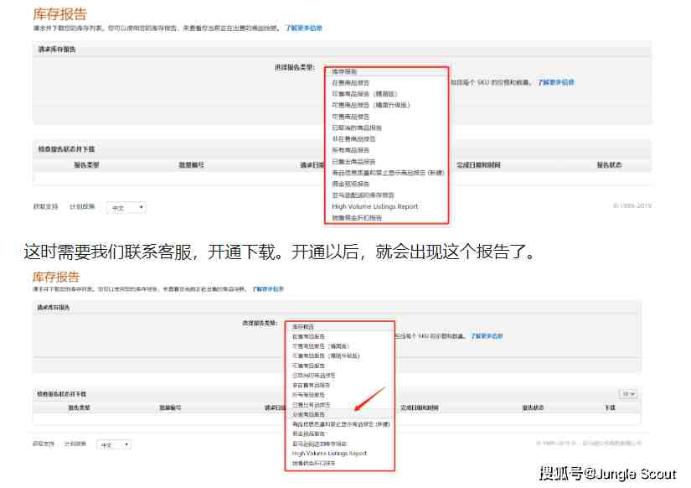Click 获取支持 link in the upper footer
The width and height of the screenshot is (691, 488).
coord(45,206)
